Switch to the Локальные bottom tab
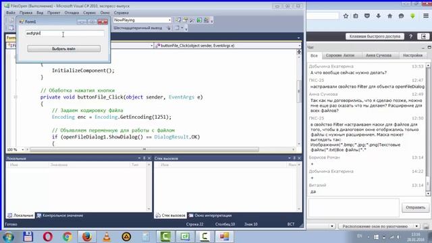This screenshot has width=432, height=243. click(x=20, y=215)
